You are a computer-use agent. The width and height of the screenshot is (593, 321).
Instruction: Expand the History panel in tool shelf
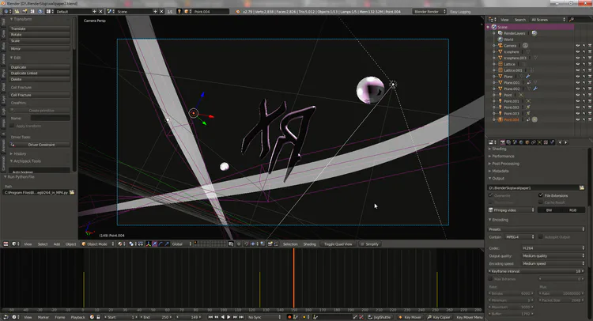click(18, 154)
